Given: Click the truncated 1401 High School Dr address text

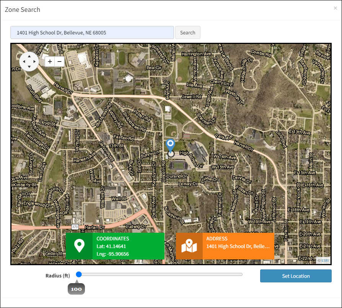Looking at the screenshot, I should pos(238,246).
